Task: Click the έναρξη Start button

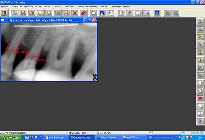Action: (11, 137)
